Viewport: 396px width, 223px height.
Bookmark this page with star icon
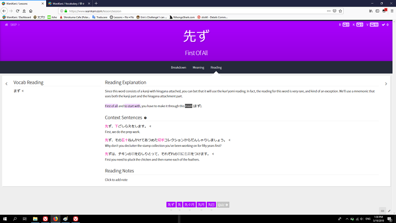pyautogui.click(x=341, y=11)
